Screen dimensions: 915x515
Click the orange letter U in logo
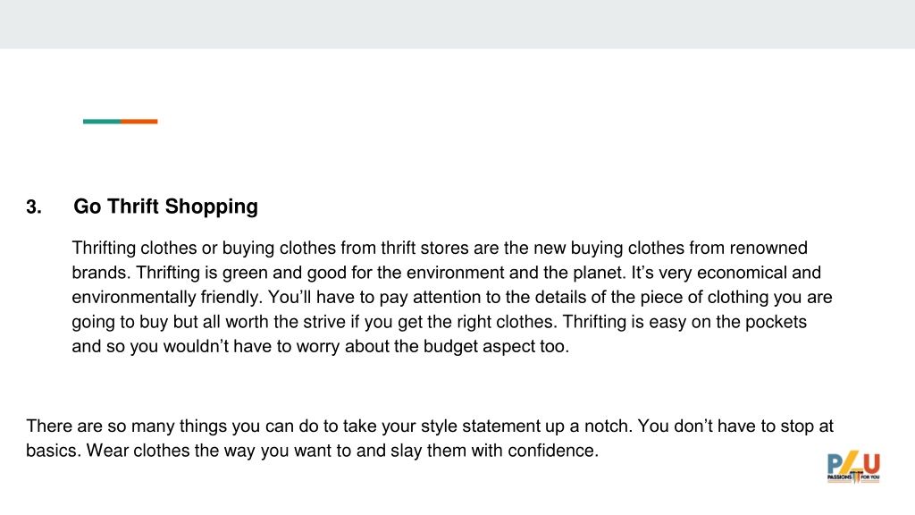coord(872,464)
